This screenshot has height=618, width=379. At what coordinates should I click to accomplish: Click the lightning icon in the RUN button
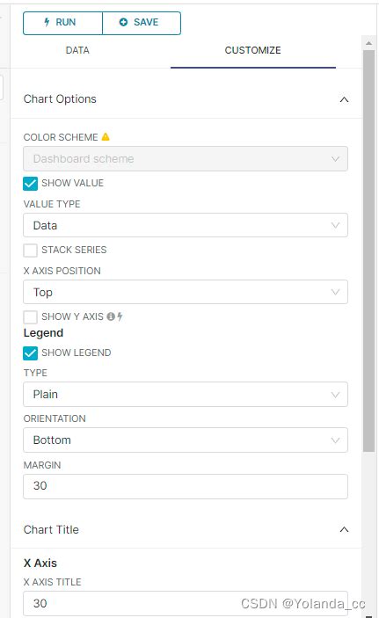(x=47, y=23)
